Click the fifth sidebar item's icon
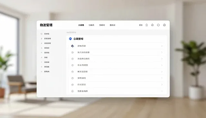206x118 pixels. point(42,53)
